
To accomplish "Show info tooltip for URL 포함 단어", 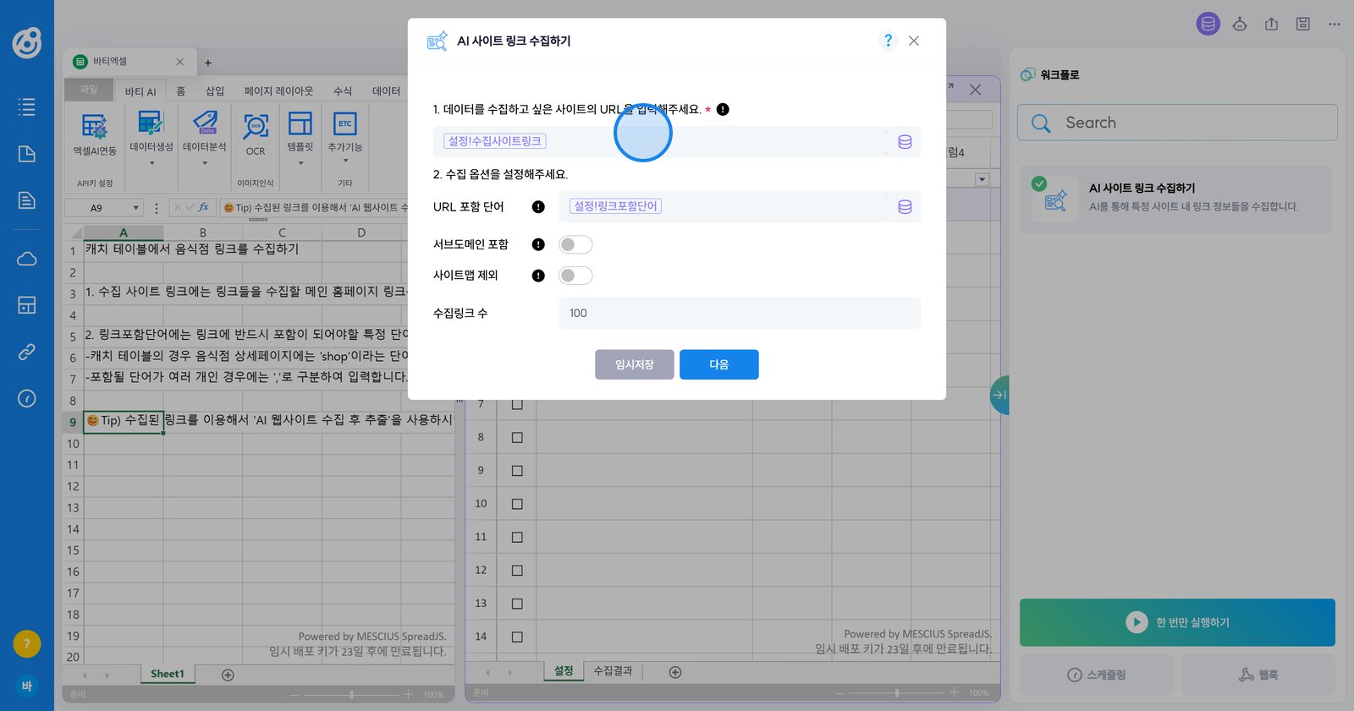I will tap(538, 207).
